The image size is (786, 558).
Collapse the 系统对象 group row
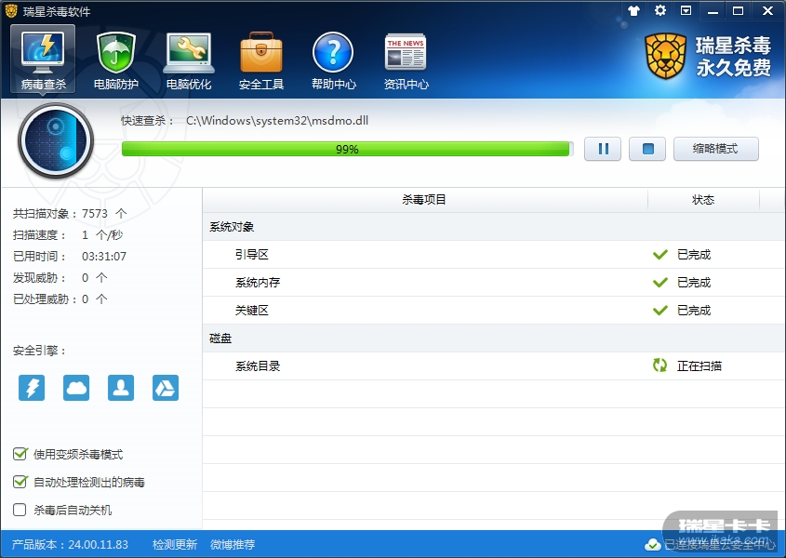pos(494,227)
